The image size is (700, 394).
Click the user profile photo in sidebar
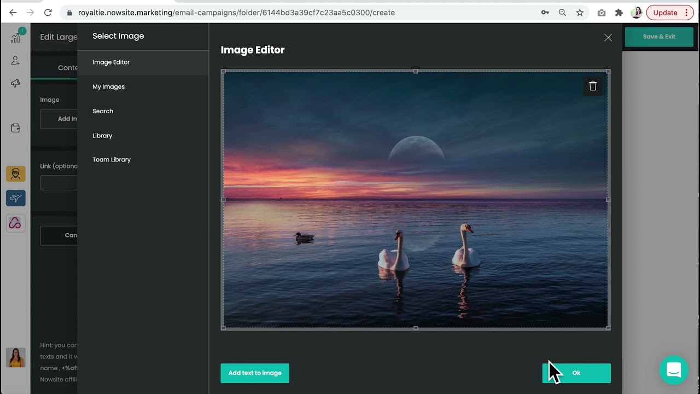15,357
